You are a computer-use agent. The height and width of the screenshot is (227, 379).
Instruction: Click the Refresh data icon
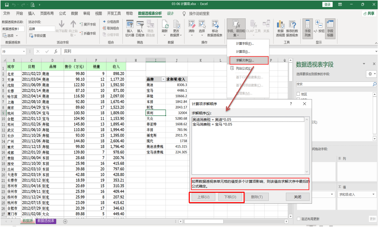[x=165, y=24]
